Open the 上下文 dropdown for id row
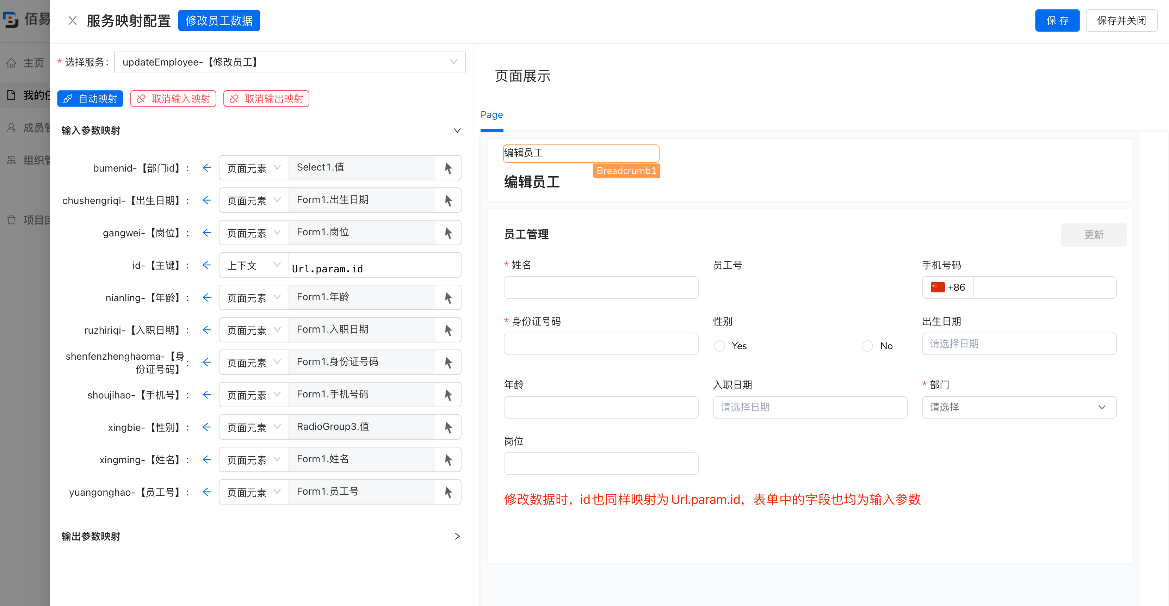Viewport: 1169px width, 606px height. [254, 265]
